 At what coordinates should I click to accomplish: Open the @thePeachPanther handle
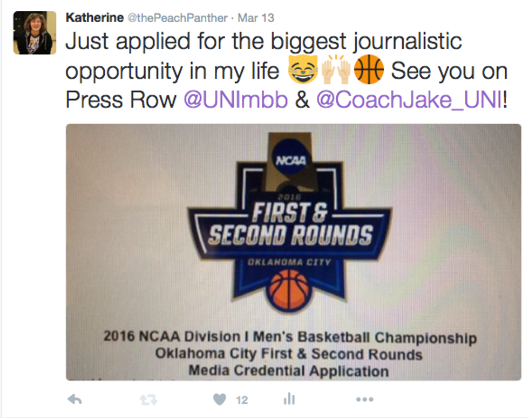click(x=177, y=18)
